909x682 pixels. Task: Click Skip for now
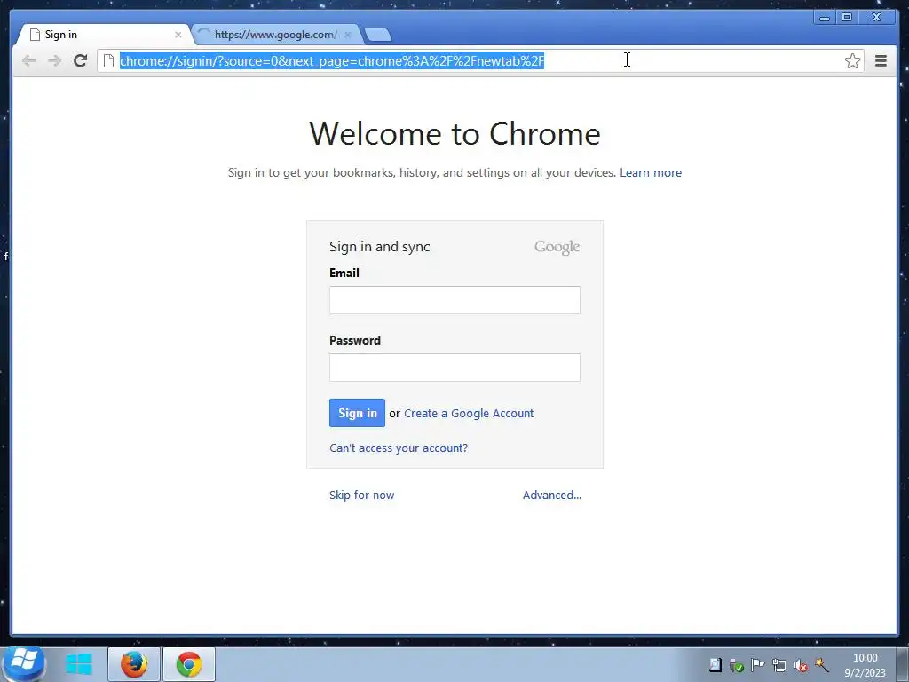pyautogui.click(x=362, y=496)
